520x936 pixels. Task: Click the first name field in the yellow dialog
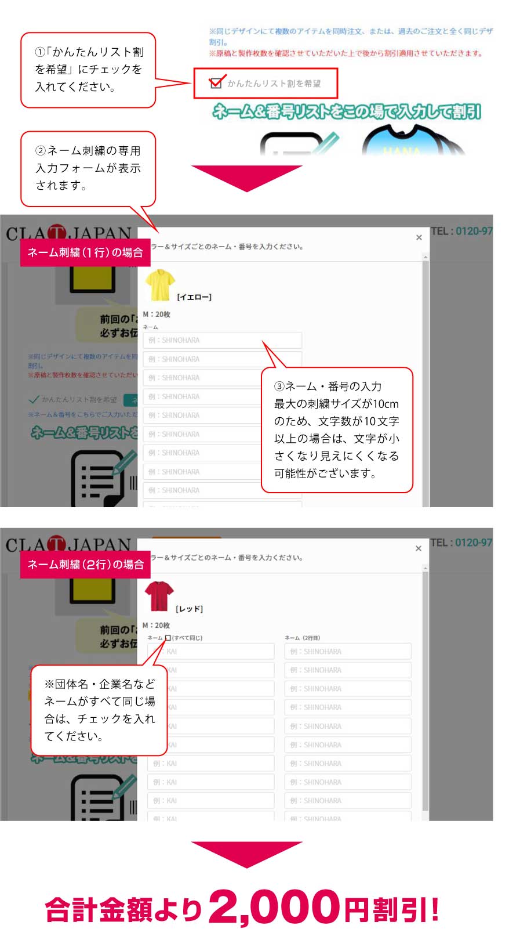coord(223,340)
